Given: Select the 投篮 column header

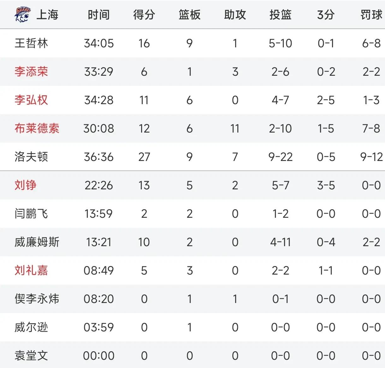Looking at the screenshot, I should pyautogui.click(x=280, y=15).
